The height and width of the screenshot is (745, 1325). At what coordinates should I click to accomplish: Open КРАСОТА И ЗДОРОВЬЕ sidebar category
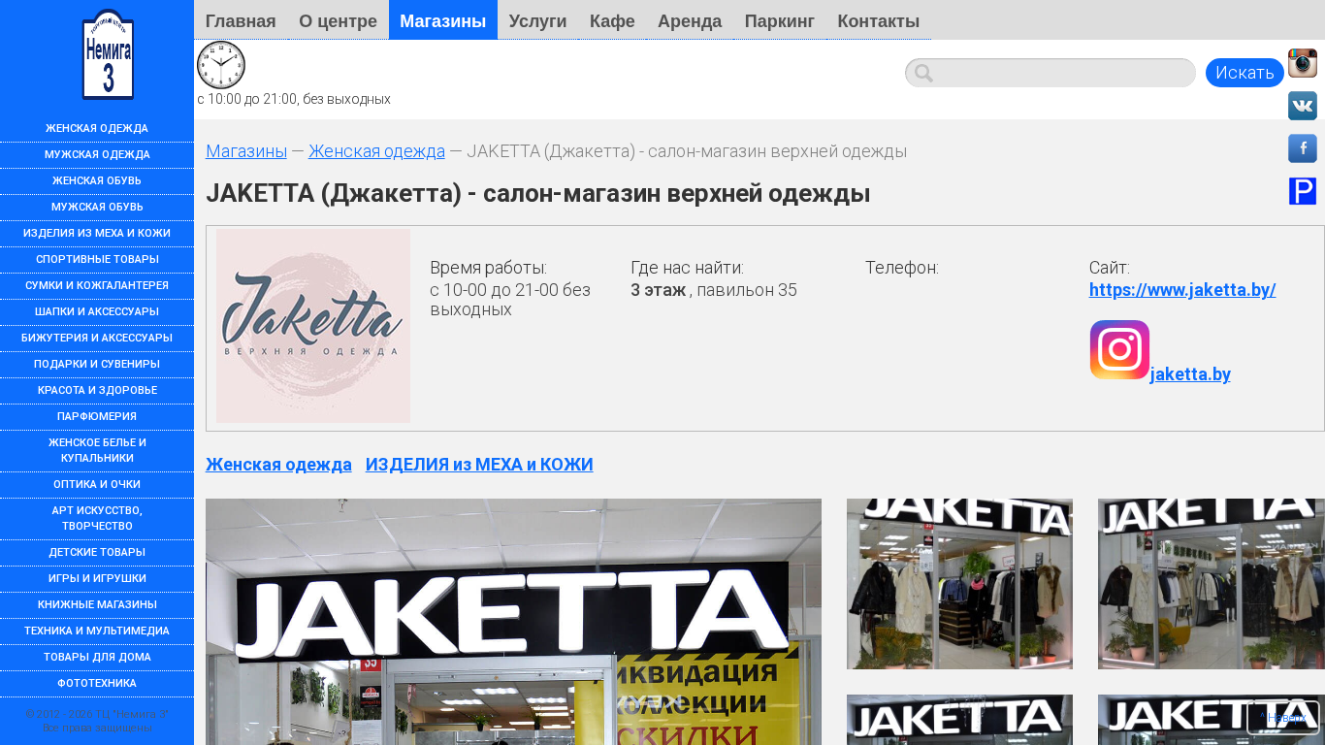tap(97, 390)
